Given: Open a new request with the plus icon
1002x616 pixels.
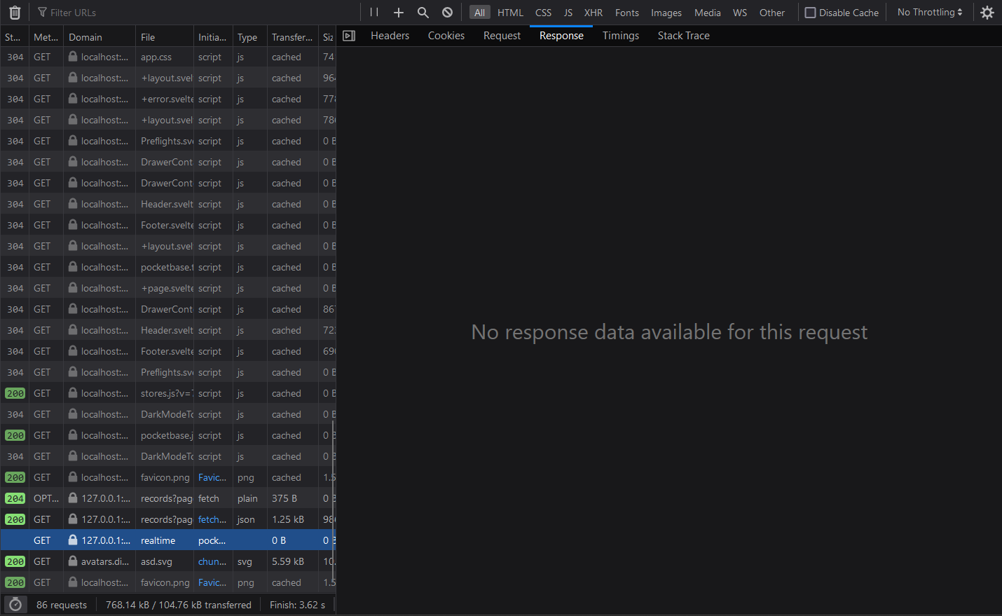Looking at the screenshot, I should point(399,13).
